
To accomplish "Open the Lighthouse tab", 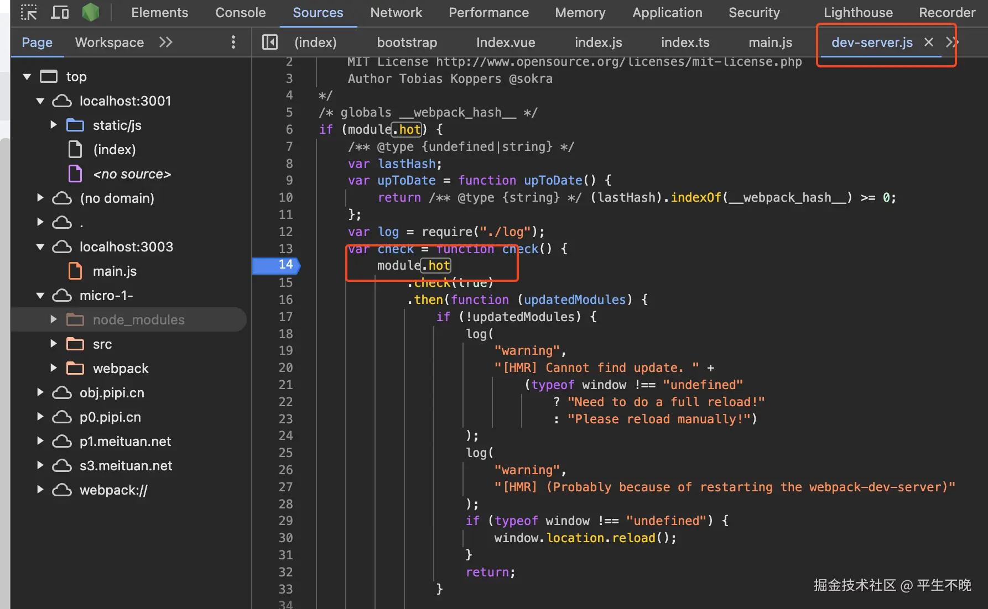I will (859, 12).
